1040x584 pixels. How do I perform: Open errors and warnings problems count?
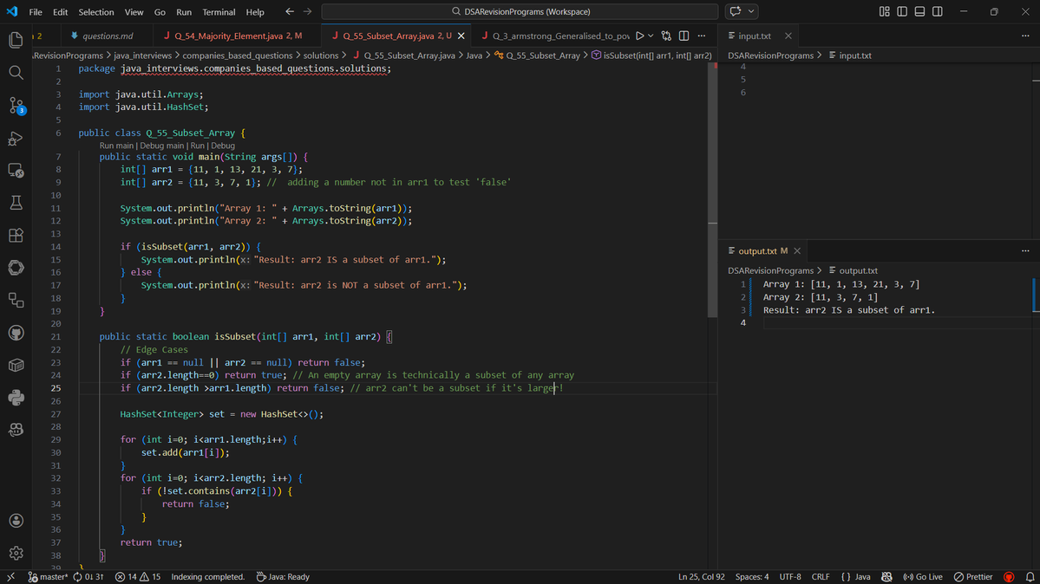pos(138,577)
